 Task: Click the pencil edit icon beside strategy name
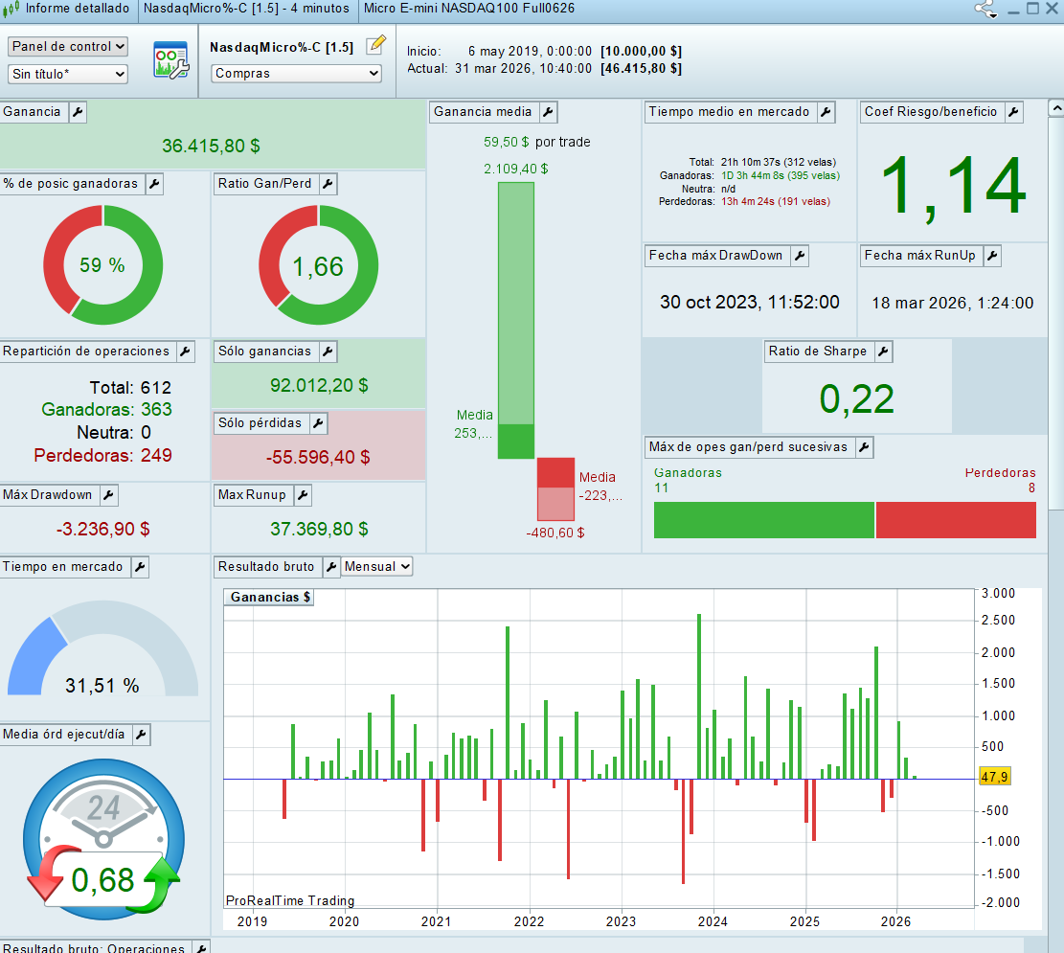375,45
